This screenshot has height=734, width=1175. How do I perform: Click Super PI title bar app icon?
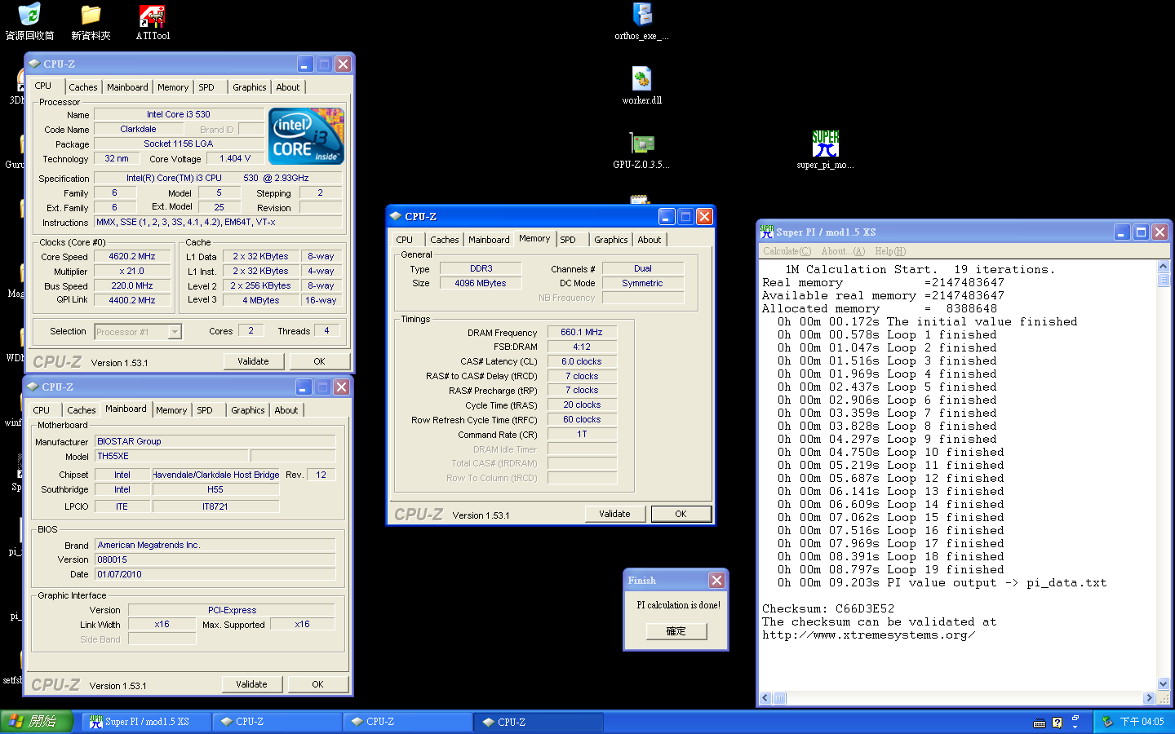[x=766, y=232]
